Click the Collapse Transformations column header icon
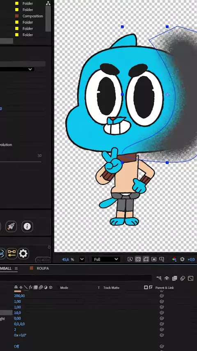 tap(21, 287)
